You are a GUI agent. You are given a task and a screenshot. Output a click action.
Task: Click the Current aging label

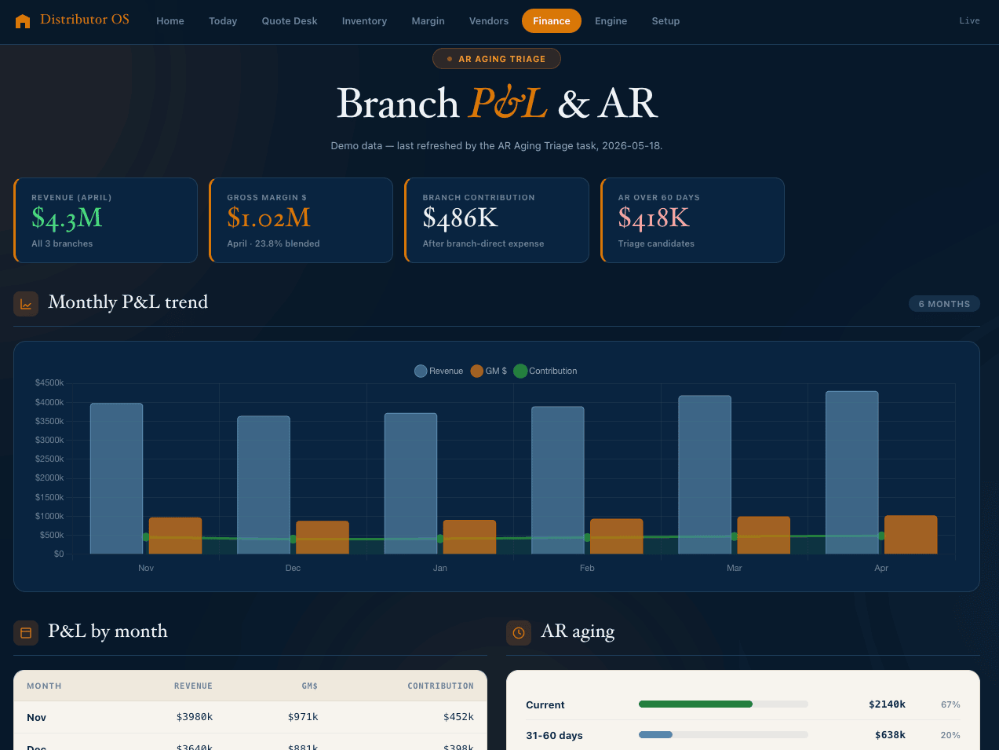click(545, 705)
